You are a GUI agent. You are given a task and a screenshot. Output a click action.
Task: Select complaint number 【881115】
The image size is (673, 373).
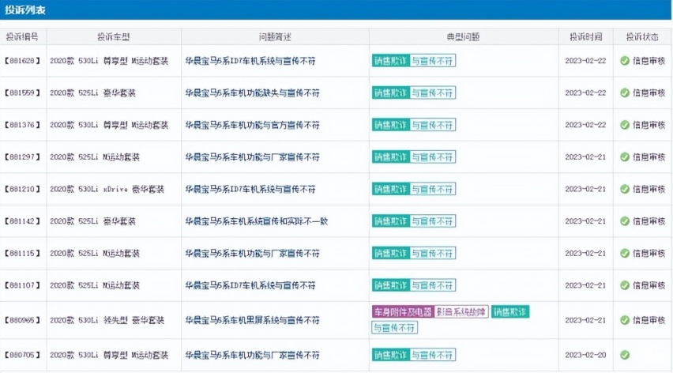coord(22,253)
